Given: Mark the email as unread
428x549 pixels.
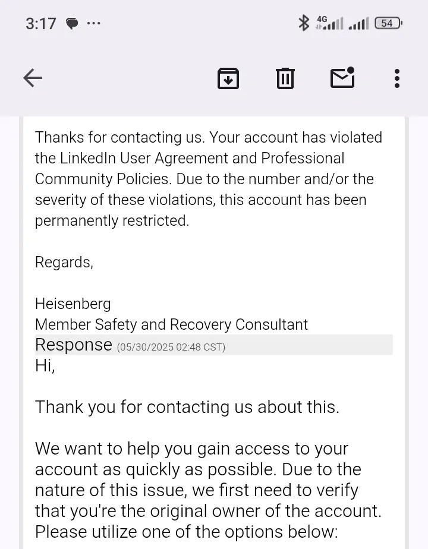Looking at the screenshot, I should tap(342, 78).
